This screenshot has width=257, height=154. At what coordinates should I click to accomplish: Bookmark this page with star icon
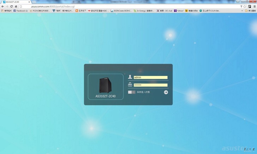pyautogui.click(x=245, y=7)
